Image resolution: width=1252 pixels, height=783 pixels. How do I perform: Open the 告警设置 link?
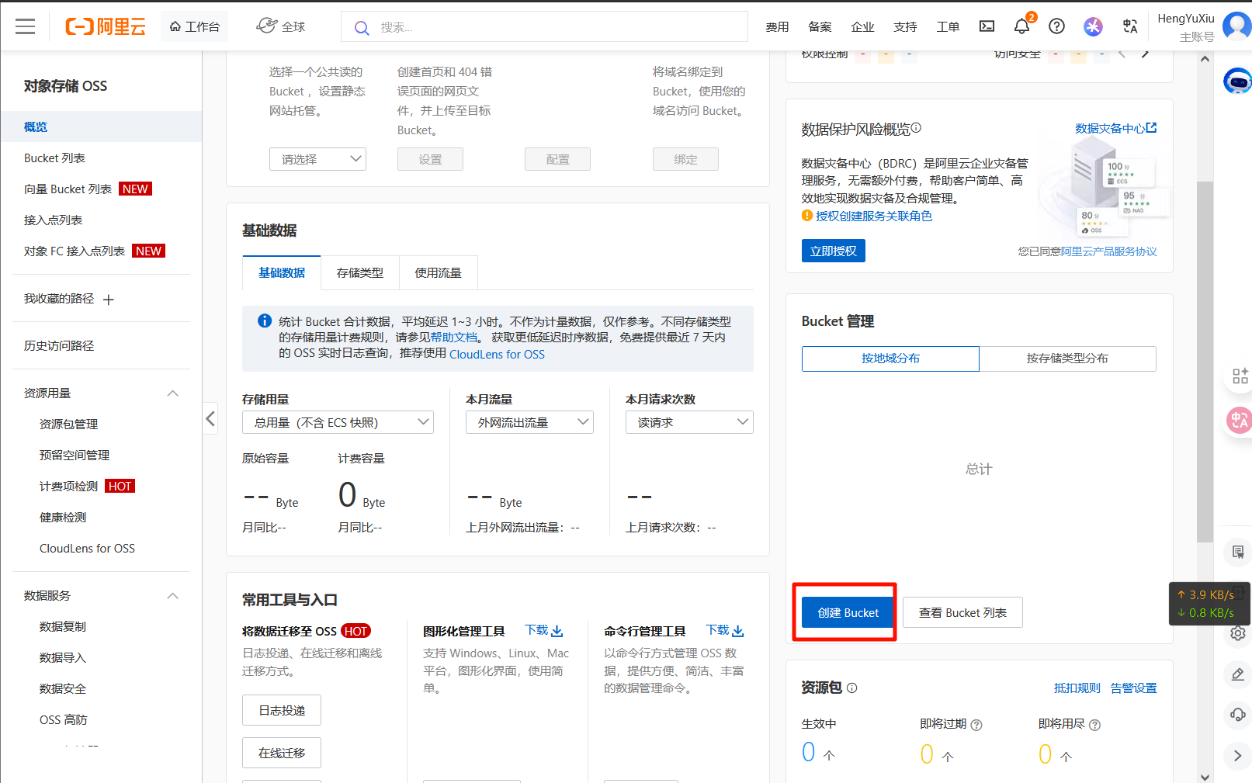click(x=1133, y=688)
